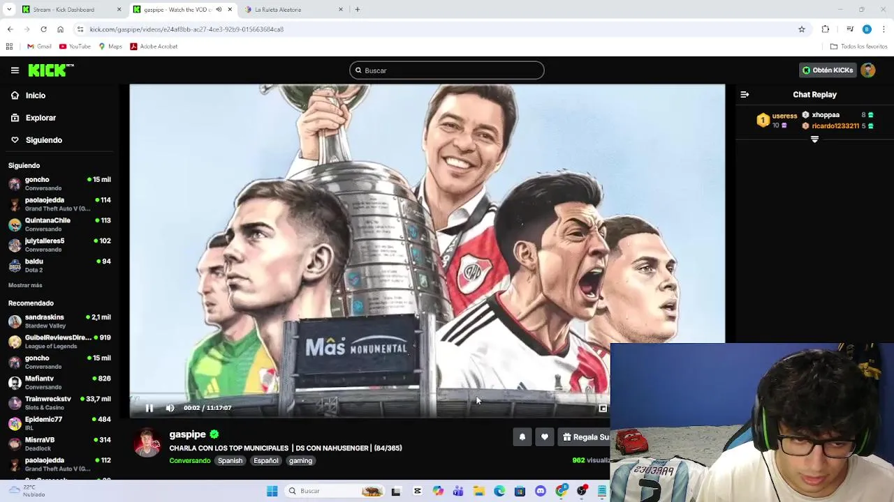
Task: Open the Todos los favoritos folder
Action: click(859, 47)
